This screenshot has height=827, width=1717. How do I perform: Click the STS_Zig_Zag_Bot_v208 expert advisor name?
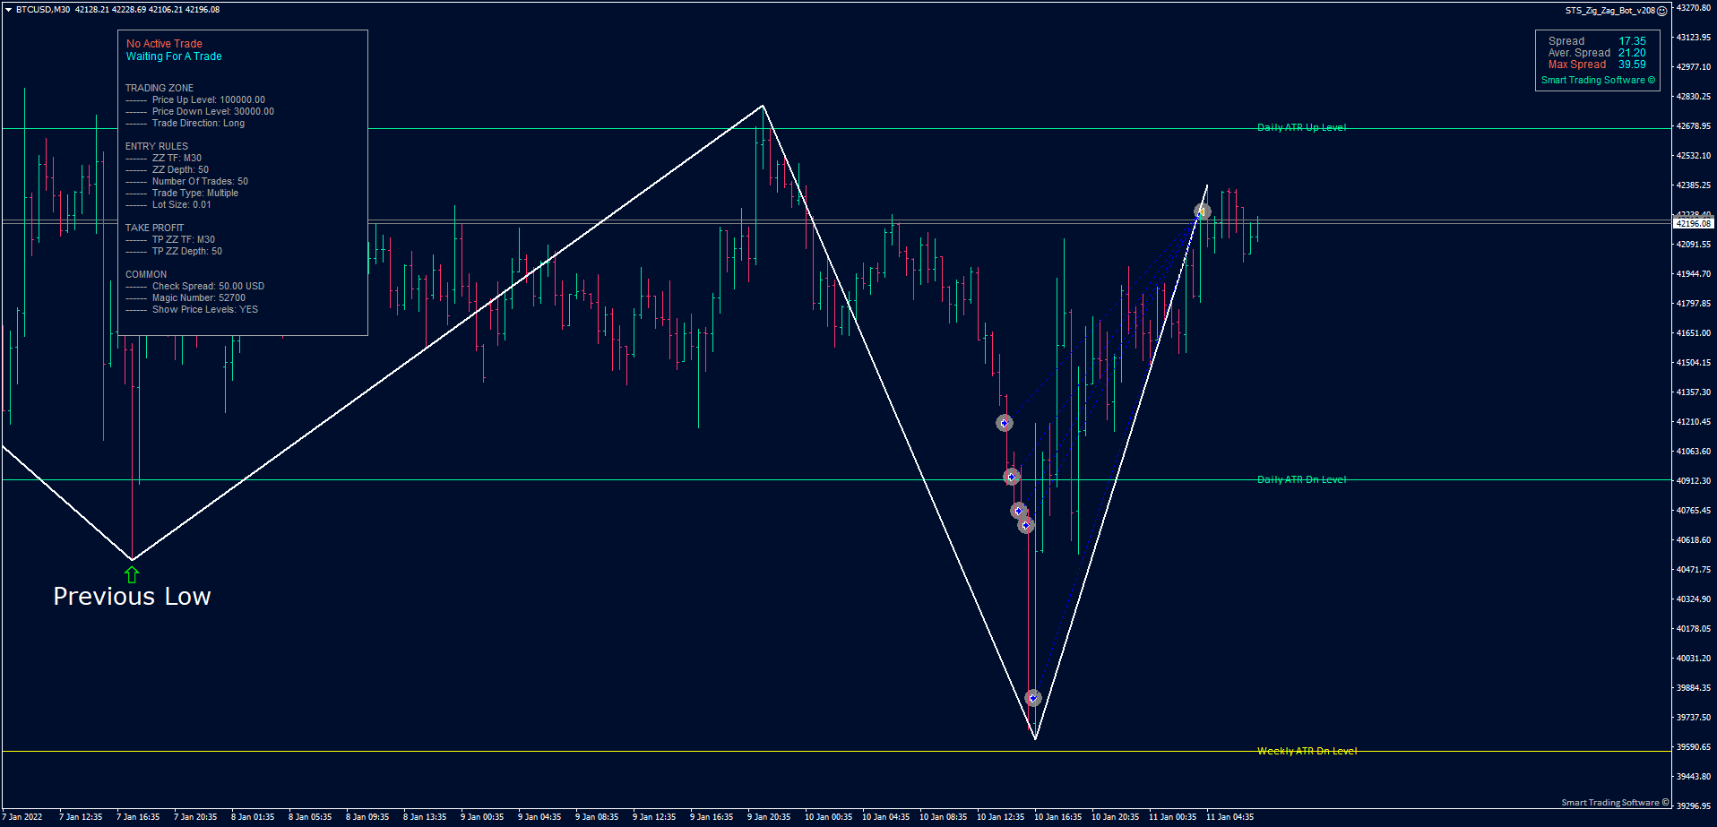[x=1609, y=11]
